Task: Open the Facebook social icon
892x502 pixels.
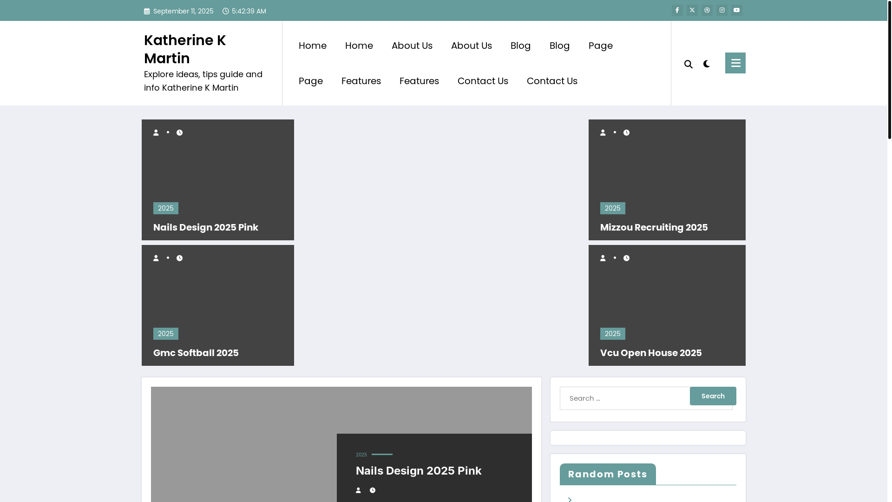Action: 677,10
